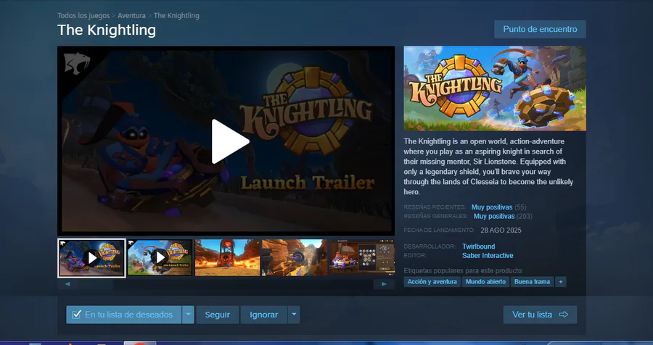Image resolution: width=653 pixels, height=345 pixels.
Task: Open developer Twirlbound page
Action: [479, 246]
